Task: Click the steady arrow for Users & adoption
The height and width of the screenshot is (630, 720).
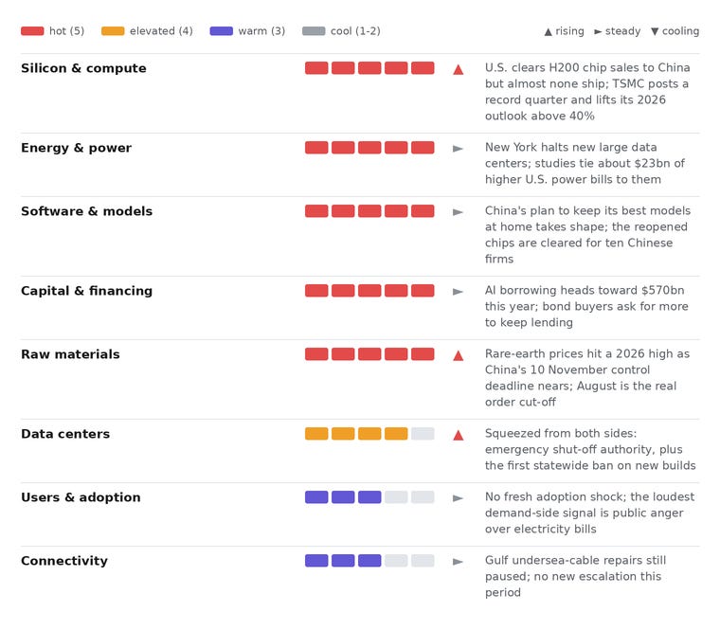Action: [458, 498]
